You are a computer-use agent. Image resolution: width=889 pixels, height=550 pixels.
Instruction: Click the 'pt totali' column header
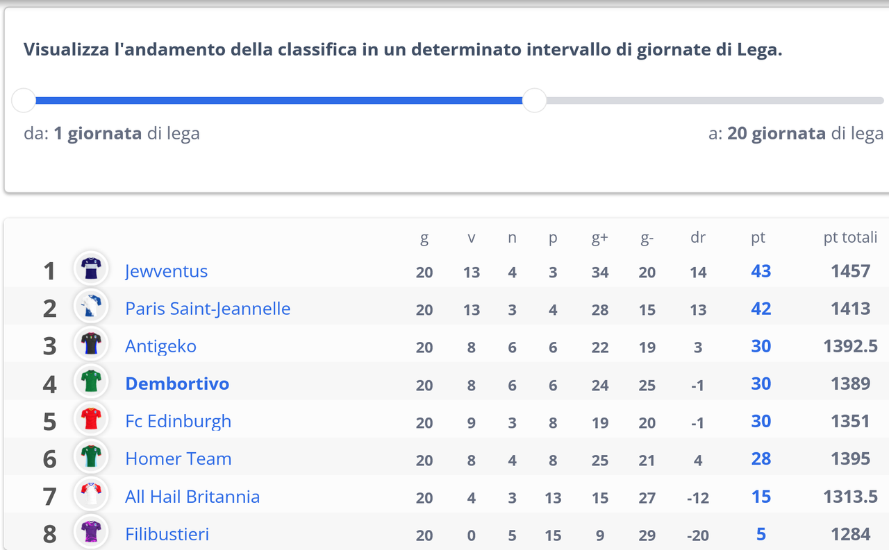[850, 237]
